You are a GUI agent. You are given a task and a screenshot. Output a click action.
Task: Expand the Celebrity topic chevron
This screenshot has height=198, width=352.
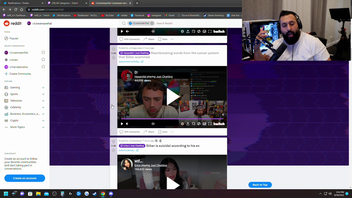click(43, 107)
